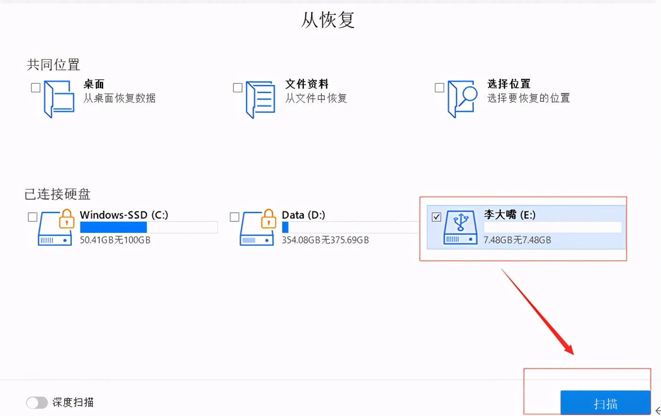Select the 从桌面恢复数据 description
Image resolution: width=661 pixels, height=416 pixels.
point(120,98)
